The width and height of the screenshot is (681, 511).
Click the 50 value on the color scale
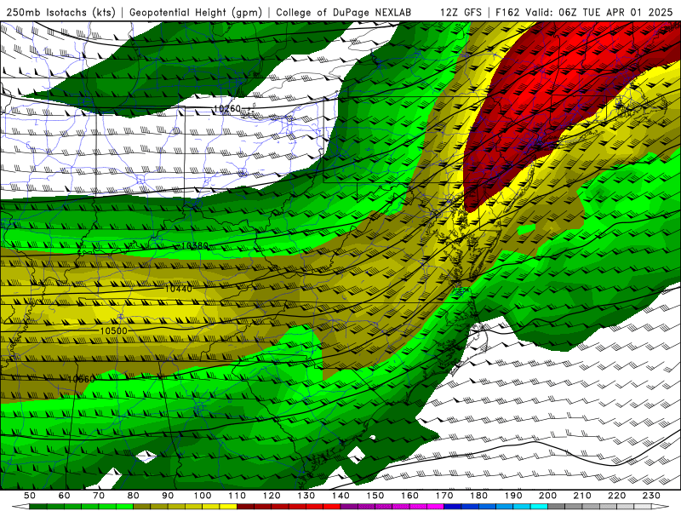(x=29, y=496)
